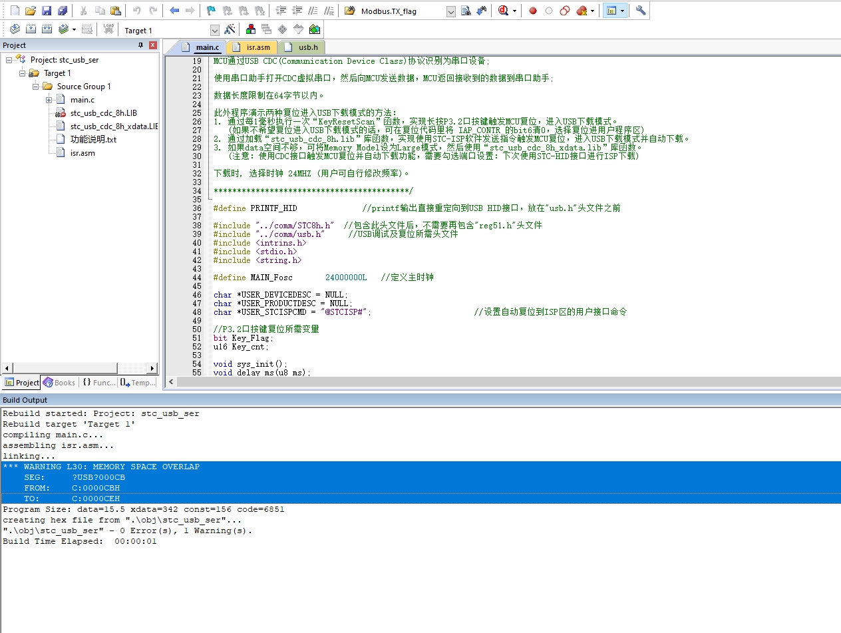The height and width of the screenshot is (633, 841).
Task: Click the '#define PRINTF_HID' code line
Action: [x=255, y=208]
